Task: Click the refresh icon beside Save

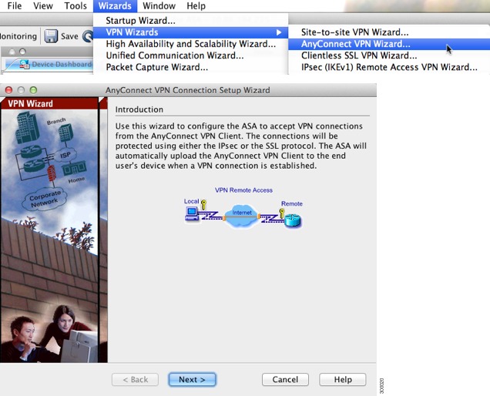Action: pos(88,36)
